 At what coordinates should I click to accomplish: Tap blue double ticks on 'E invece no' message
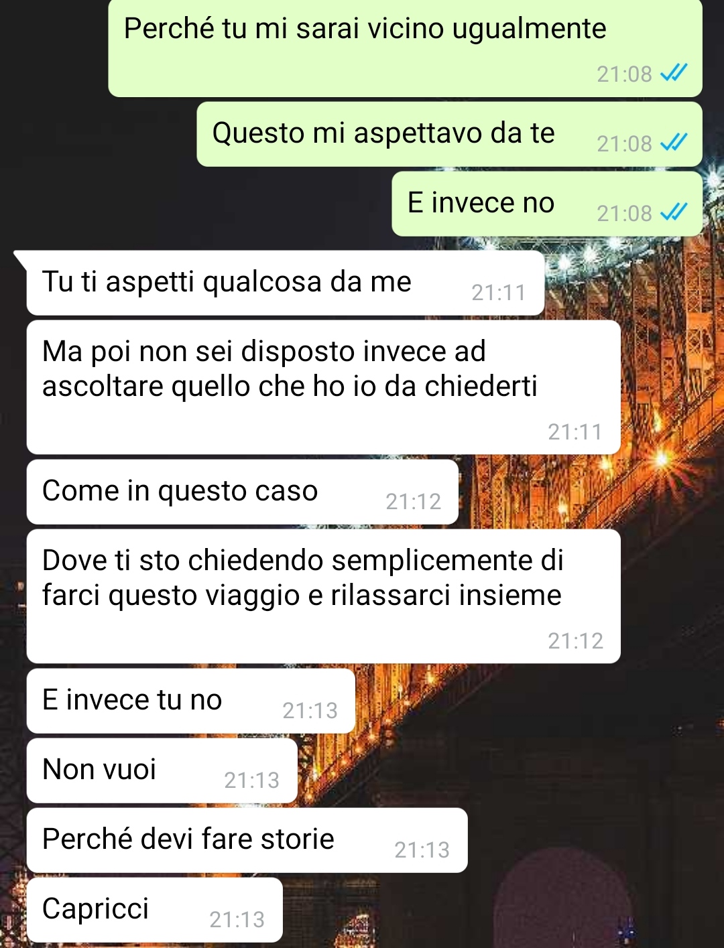pos(674,212)
